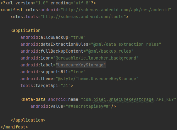This screenshot has width=177, height=130.
Task: Click the targetApi "31" value
Action: [66, 86]
